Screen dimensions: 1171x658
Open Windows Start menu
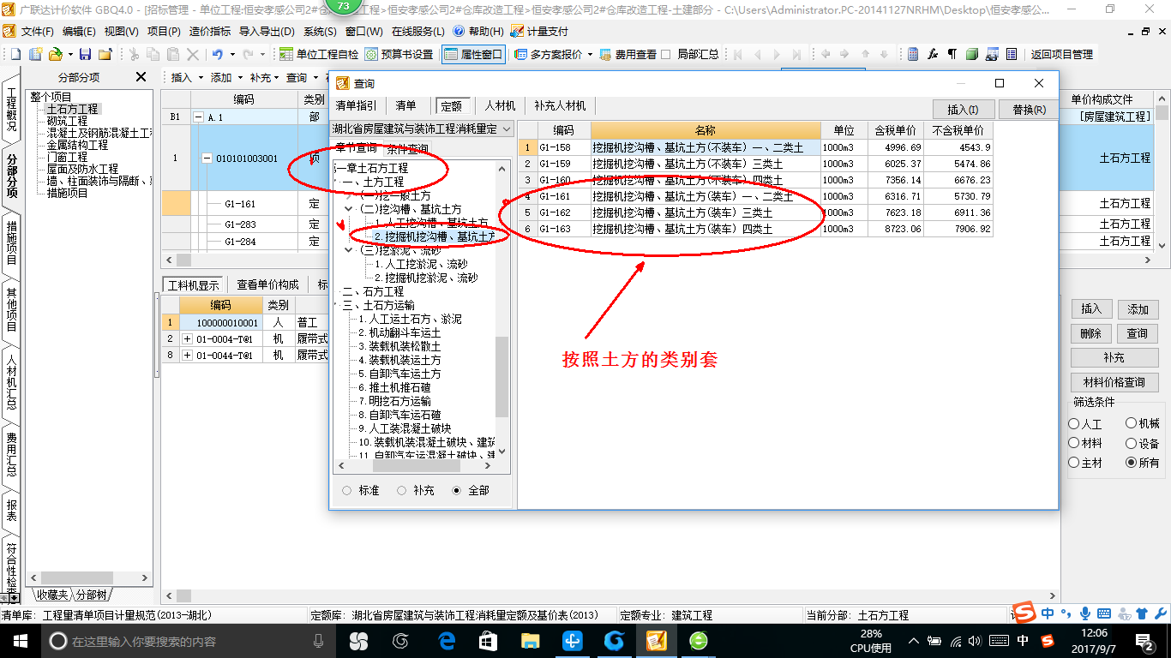[20, 641]
